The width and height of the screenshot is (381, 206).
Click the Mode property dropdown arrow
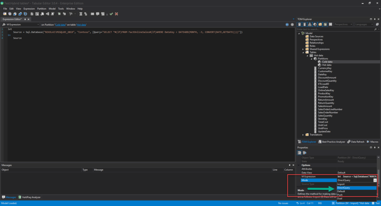(x=375, y=180)
